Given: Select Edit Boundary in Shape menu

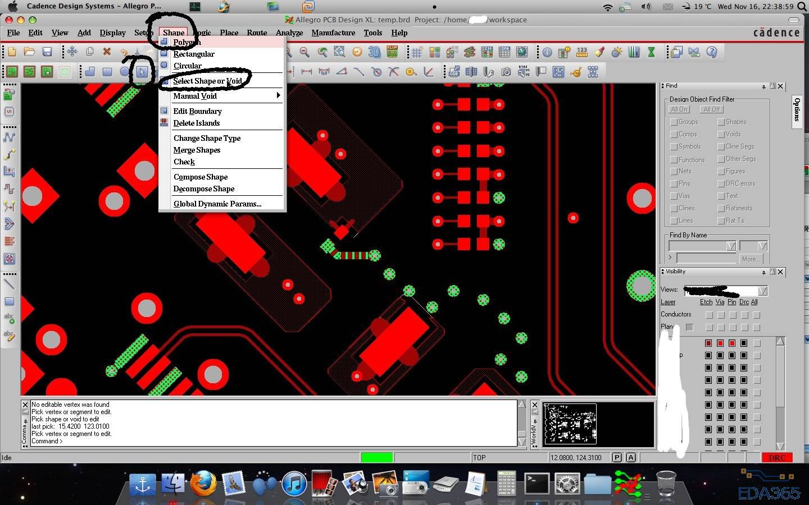Looking at the screenshot, I should tap(197, 111).
